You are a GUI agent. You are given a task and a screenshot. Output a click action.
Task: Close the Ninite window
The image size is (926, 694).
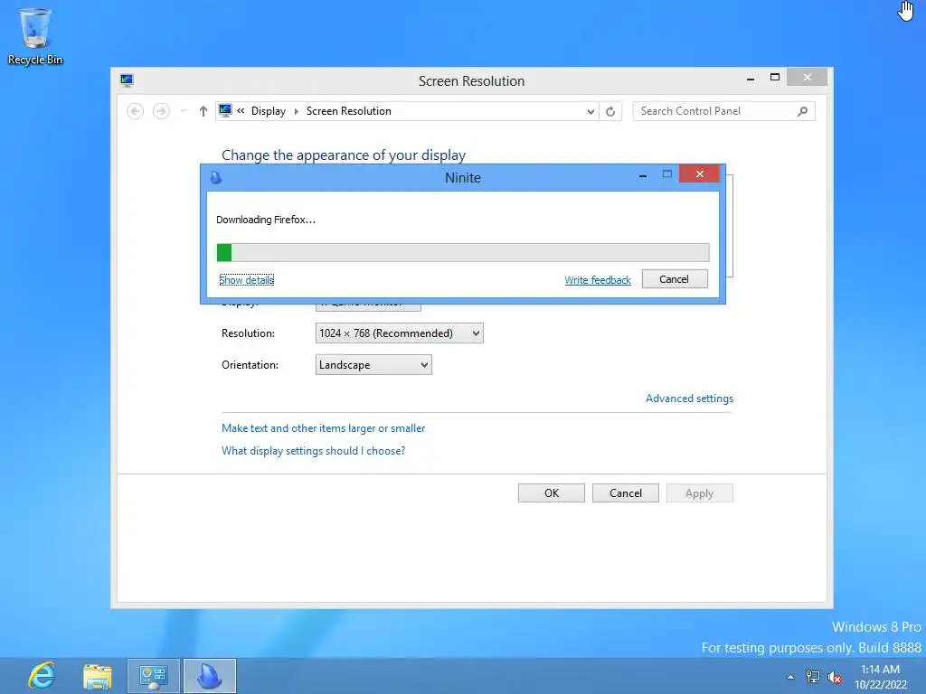[x=700, y=174]
